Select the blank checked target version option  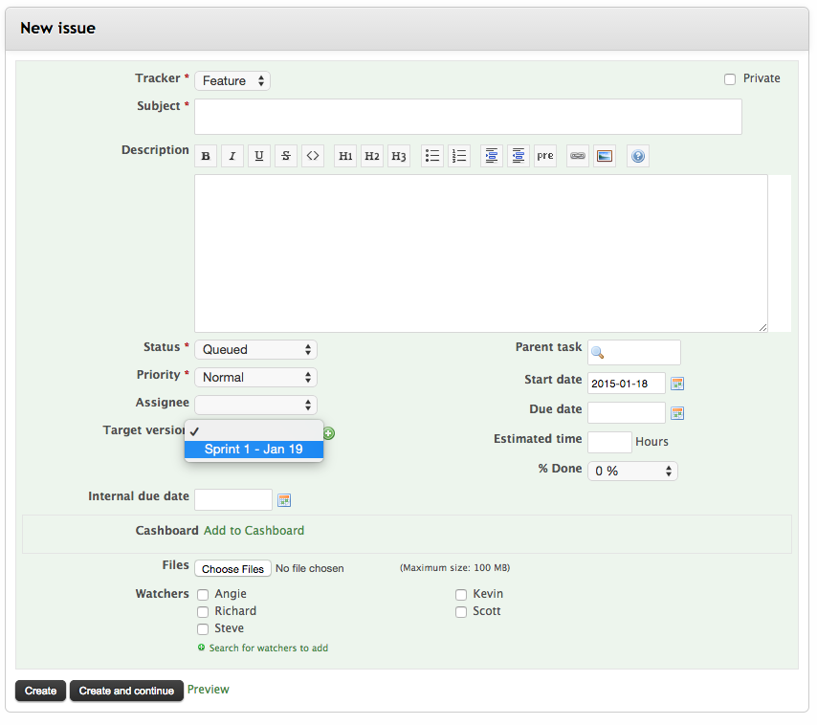254,431
